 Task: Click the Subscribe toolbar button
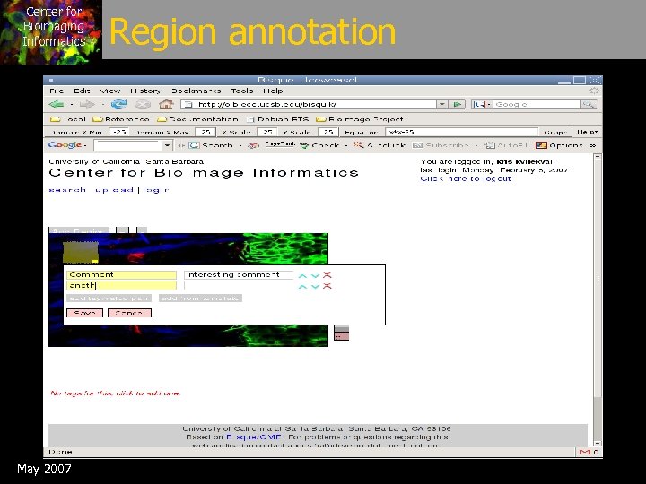click(441, 145)
